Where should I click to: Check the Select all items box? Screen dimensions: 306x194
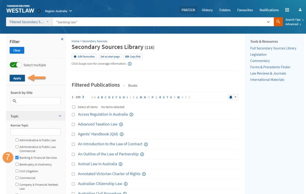(x=74, y=107)
